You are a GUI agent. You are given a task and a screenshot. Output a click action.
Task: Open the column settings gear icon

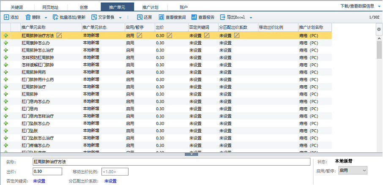379,29
